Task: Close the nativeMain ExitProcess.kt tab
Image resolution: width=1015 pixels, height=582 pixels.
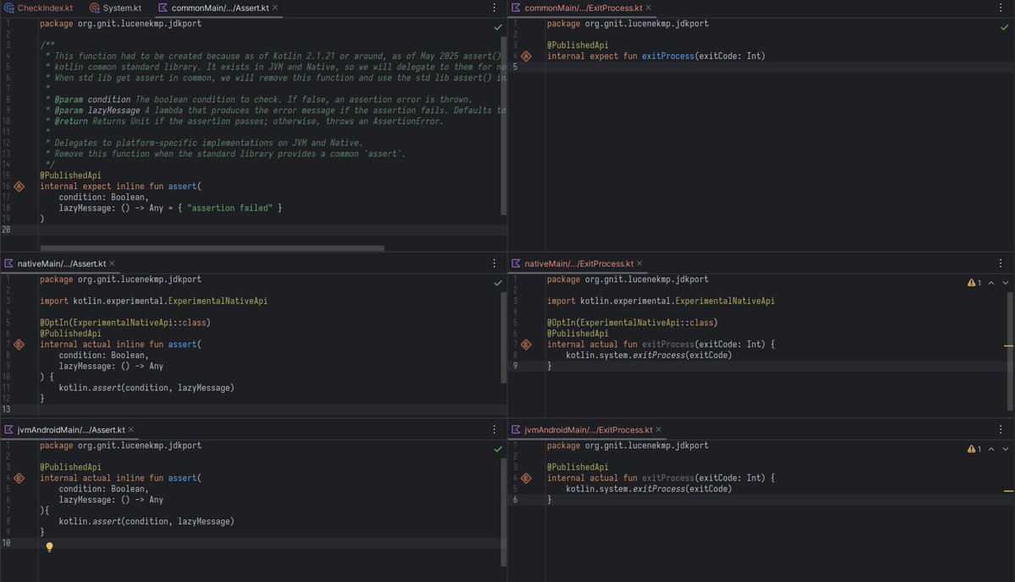Action: (639, 264)
